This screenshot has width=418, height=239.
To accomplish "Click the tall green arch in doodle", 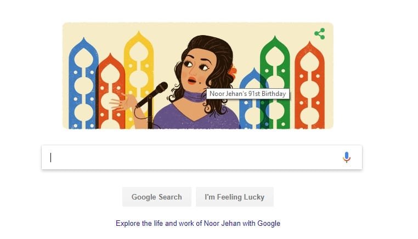I will tap(275, 83).
